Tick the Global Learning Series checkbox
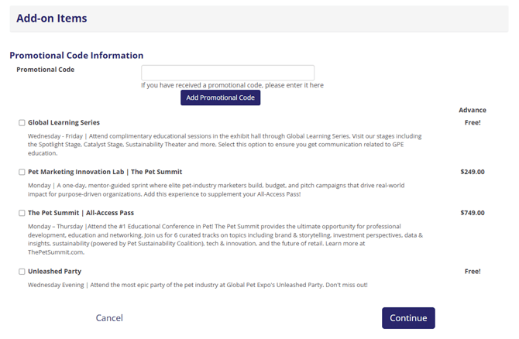The image size is (519, 339). pyautogui.click(x=22, y=123)
